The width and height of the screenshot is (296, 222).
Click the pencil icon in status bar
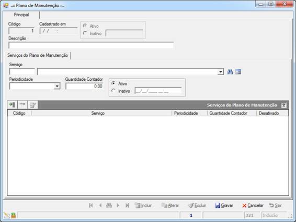pos(7,215)
